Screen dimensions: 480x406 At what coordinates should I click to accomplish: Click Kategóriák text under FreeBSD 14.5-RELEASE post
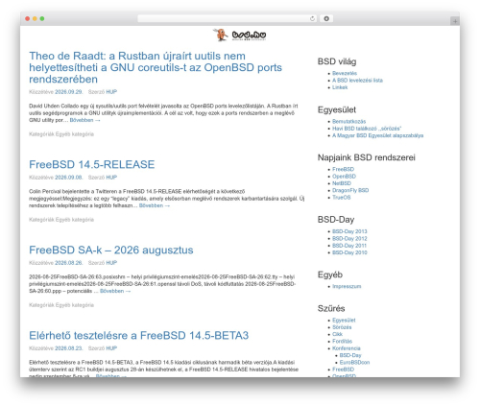click(x=41, y=220)
